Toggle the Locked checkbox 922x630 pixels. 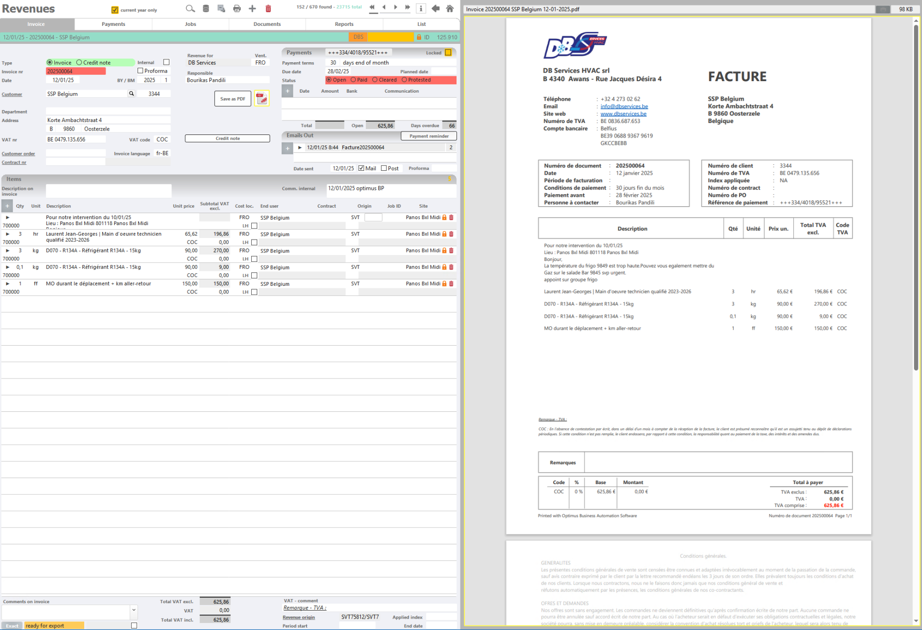[x=448, y=52]
